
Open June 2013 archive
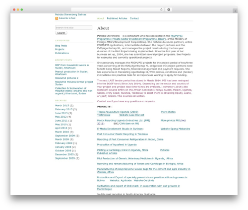tap(62, 113)
